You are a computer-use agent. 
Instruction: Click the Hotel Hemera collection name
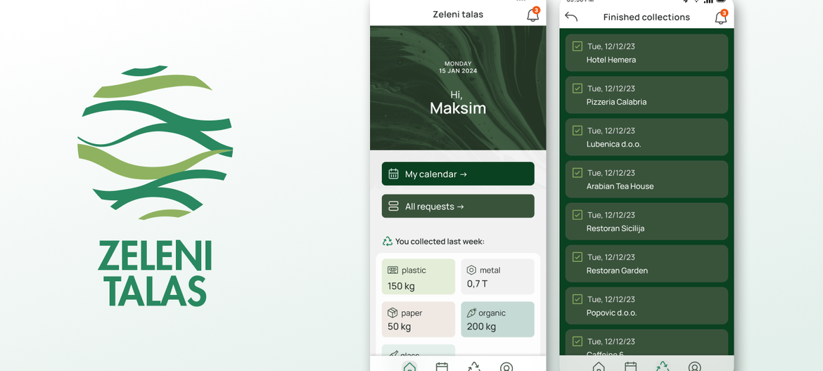(x=611, y=60)
